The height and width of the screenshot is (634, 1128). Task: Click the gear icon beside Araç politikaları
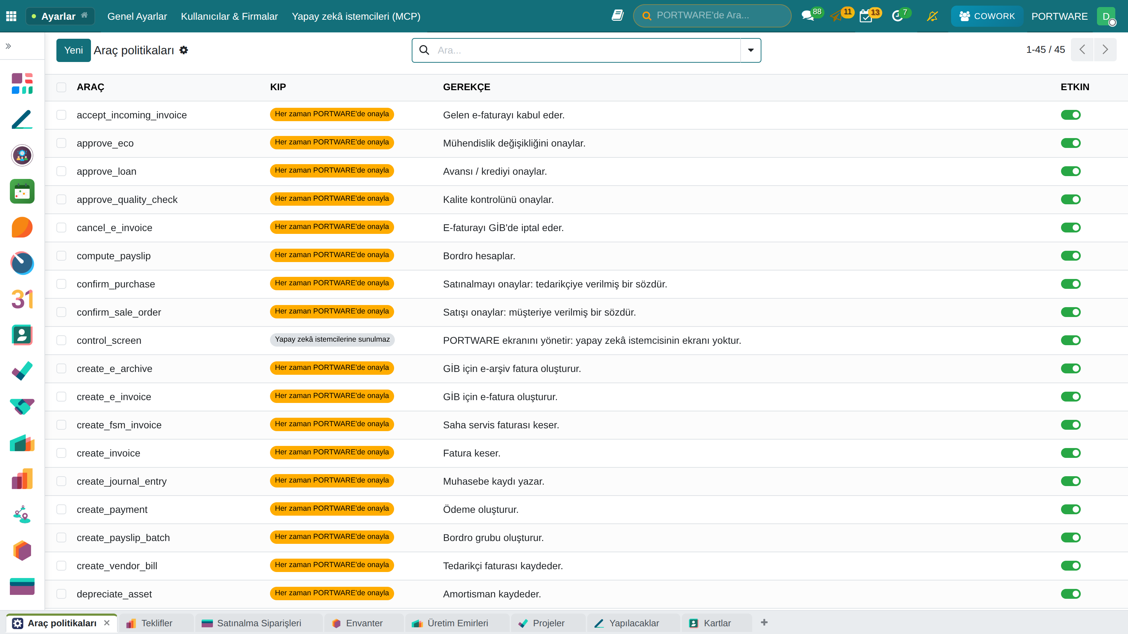[184, 50]
